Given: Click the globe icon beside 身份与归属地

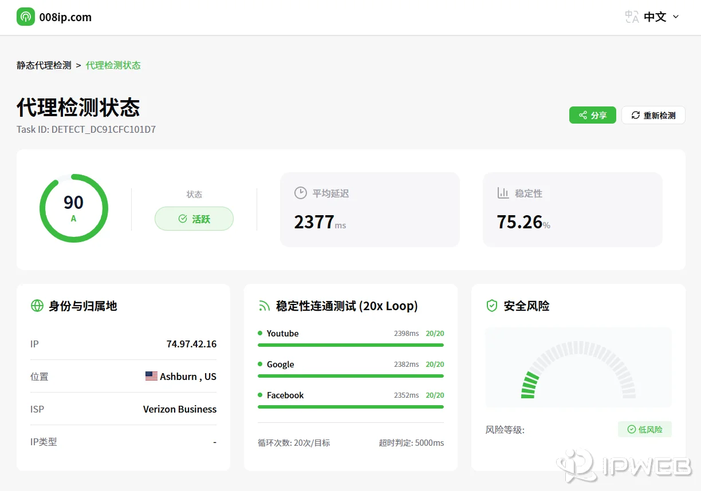Looking at the screenshot, I should click(x=37, y=306).
